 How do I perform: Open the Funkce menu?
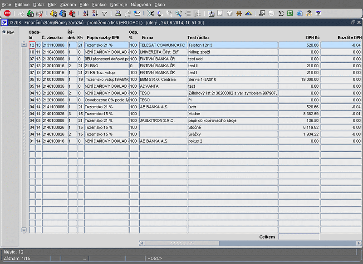pos(99,4)
